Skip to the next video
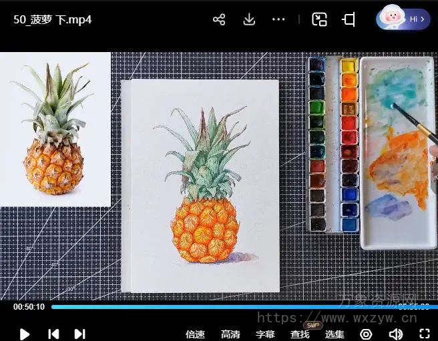Image resolution: width=438 pixels, height=341 pixels. 79,334
